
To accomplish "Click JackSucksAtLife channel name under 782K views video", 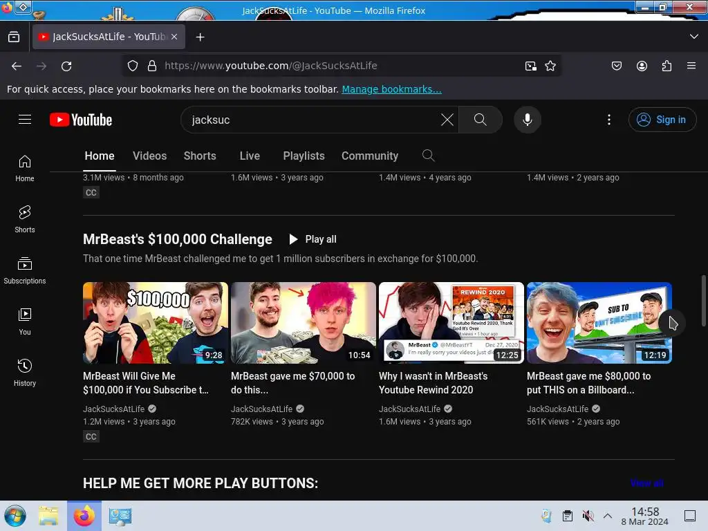I will [262, 409].
